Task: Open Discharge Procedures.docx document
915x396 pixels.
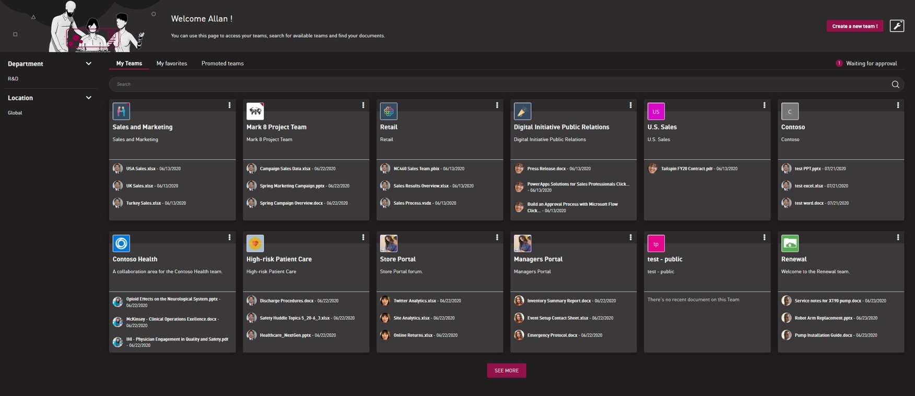Action: click(287, 301)
